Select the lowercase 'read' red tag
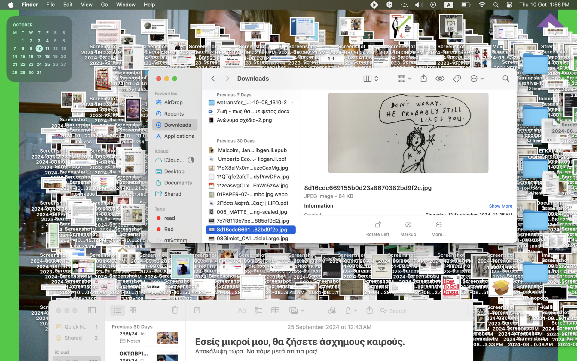This screenshot has height=361, width=577. (x=175, y=218)
